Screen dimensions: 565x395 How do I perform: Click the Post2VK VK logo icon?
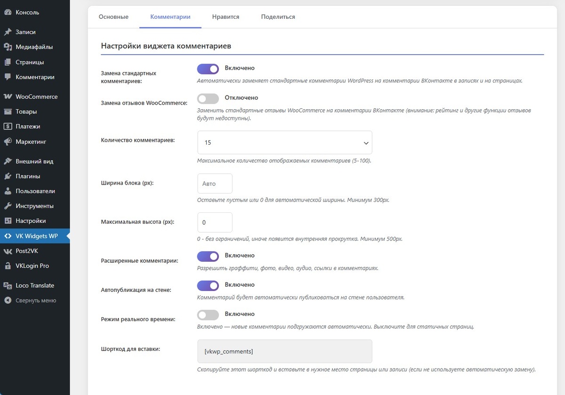8,251
